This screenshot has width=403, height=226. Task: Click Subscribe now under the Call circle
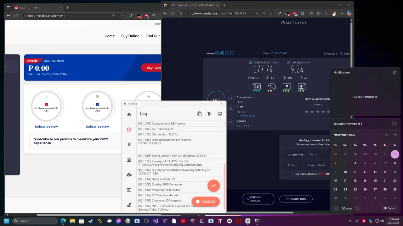pyautogui.click(x=47, y=126)
